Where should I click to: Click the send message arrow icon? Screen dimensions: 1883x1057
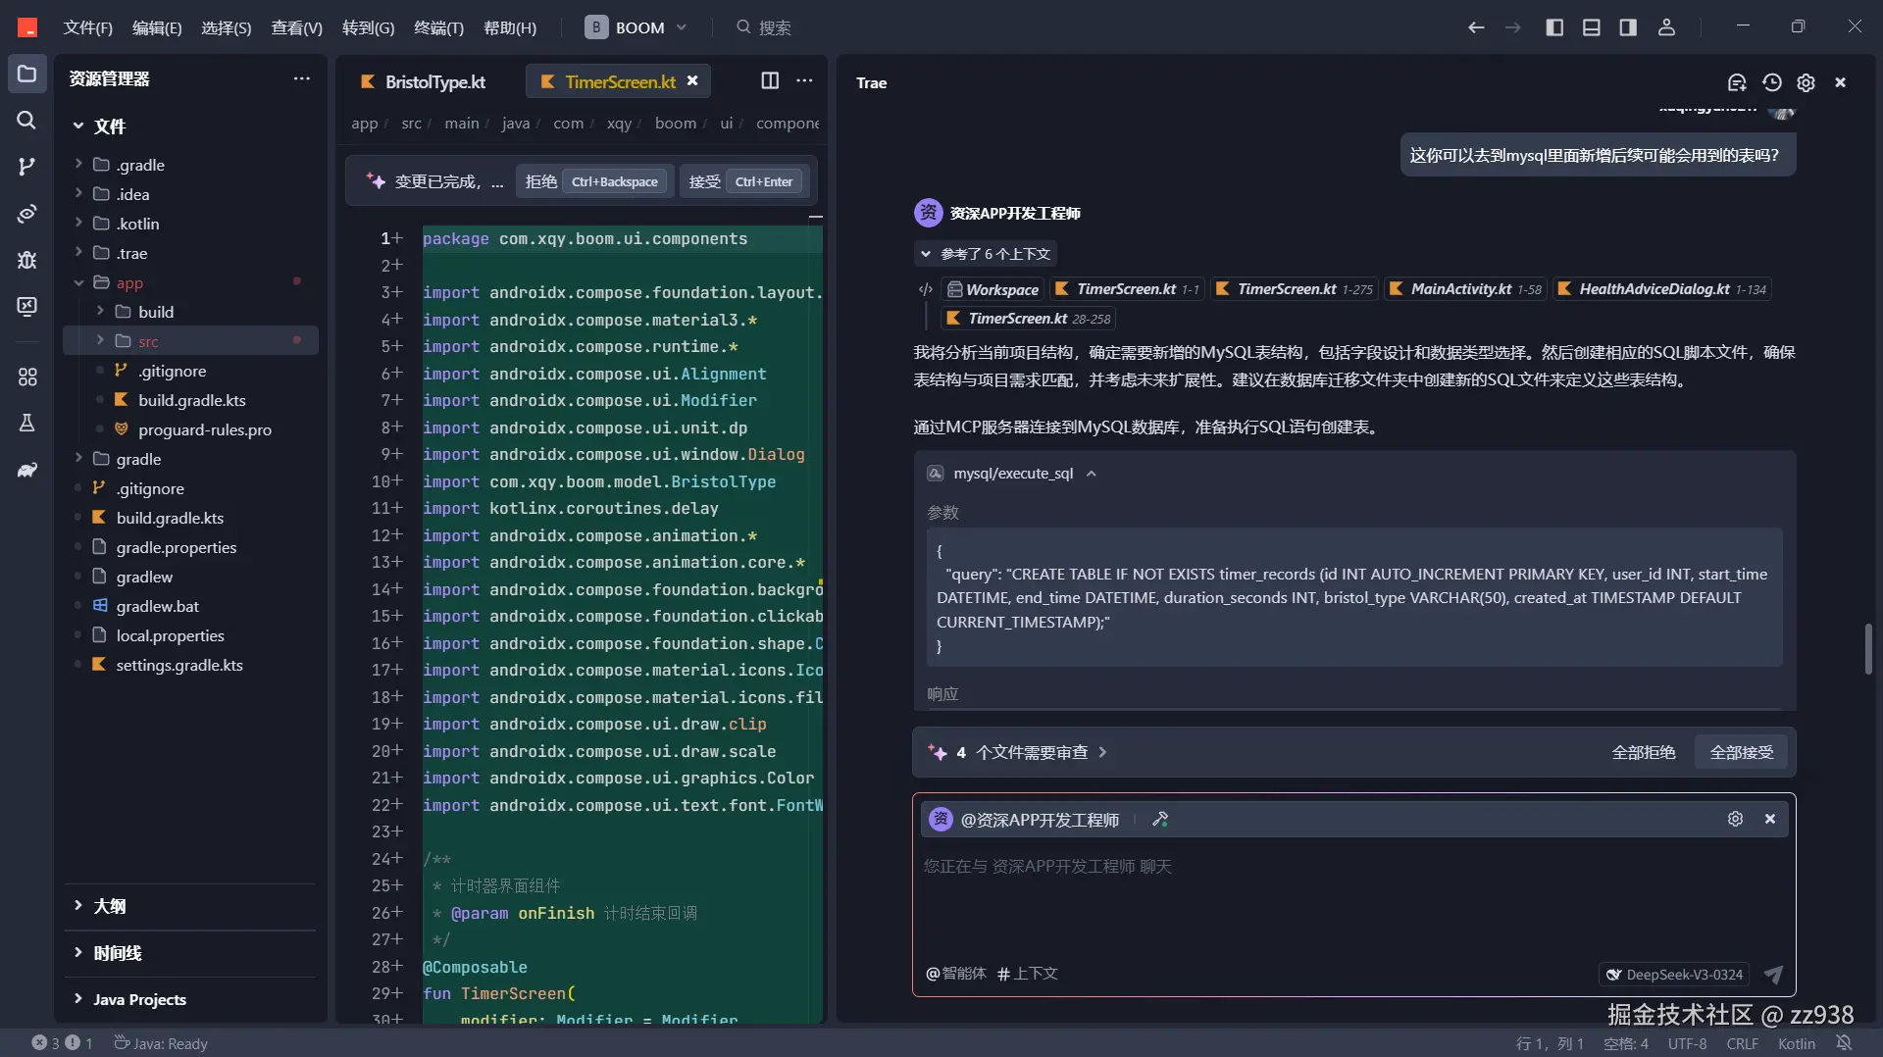1773,975
